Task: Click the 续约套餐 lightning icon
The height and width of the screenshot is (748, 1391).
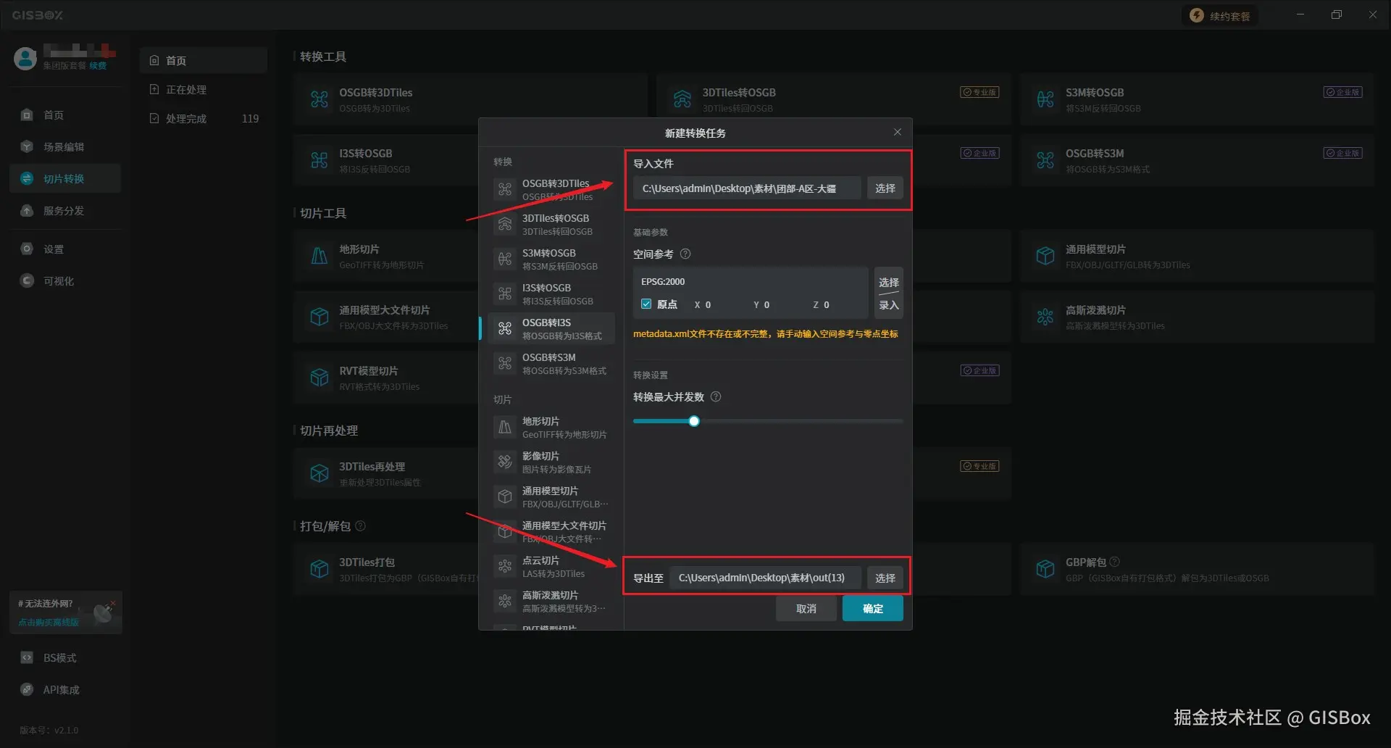Action: 1197,16
